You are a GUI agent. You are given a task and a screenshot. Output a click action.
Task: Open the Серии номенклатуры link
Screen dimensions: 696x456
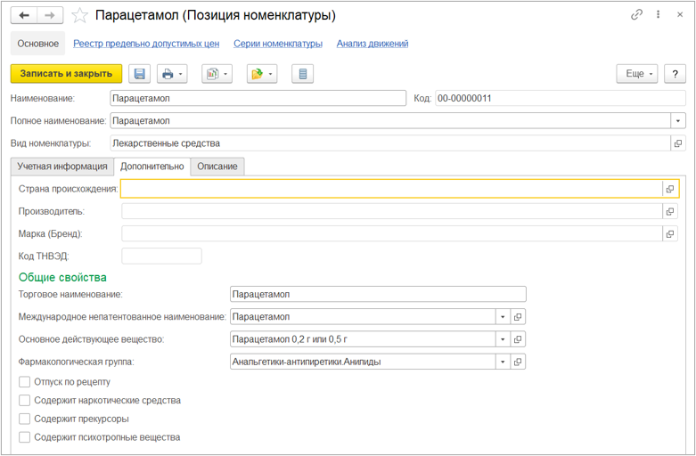[x=278, y=44]
